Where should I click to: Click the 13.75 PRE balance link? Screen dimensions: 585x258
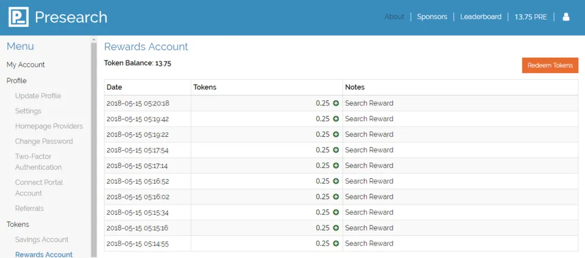[531, 17]
